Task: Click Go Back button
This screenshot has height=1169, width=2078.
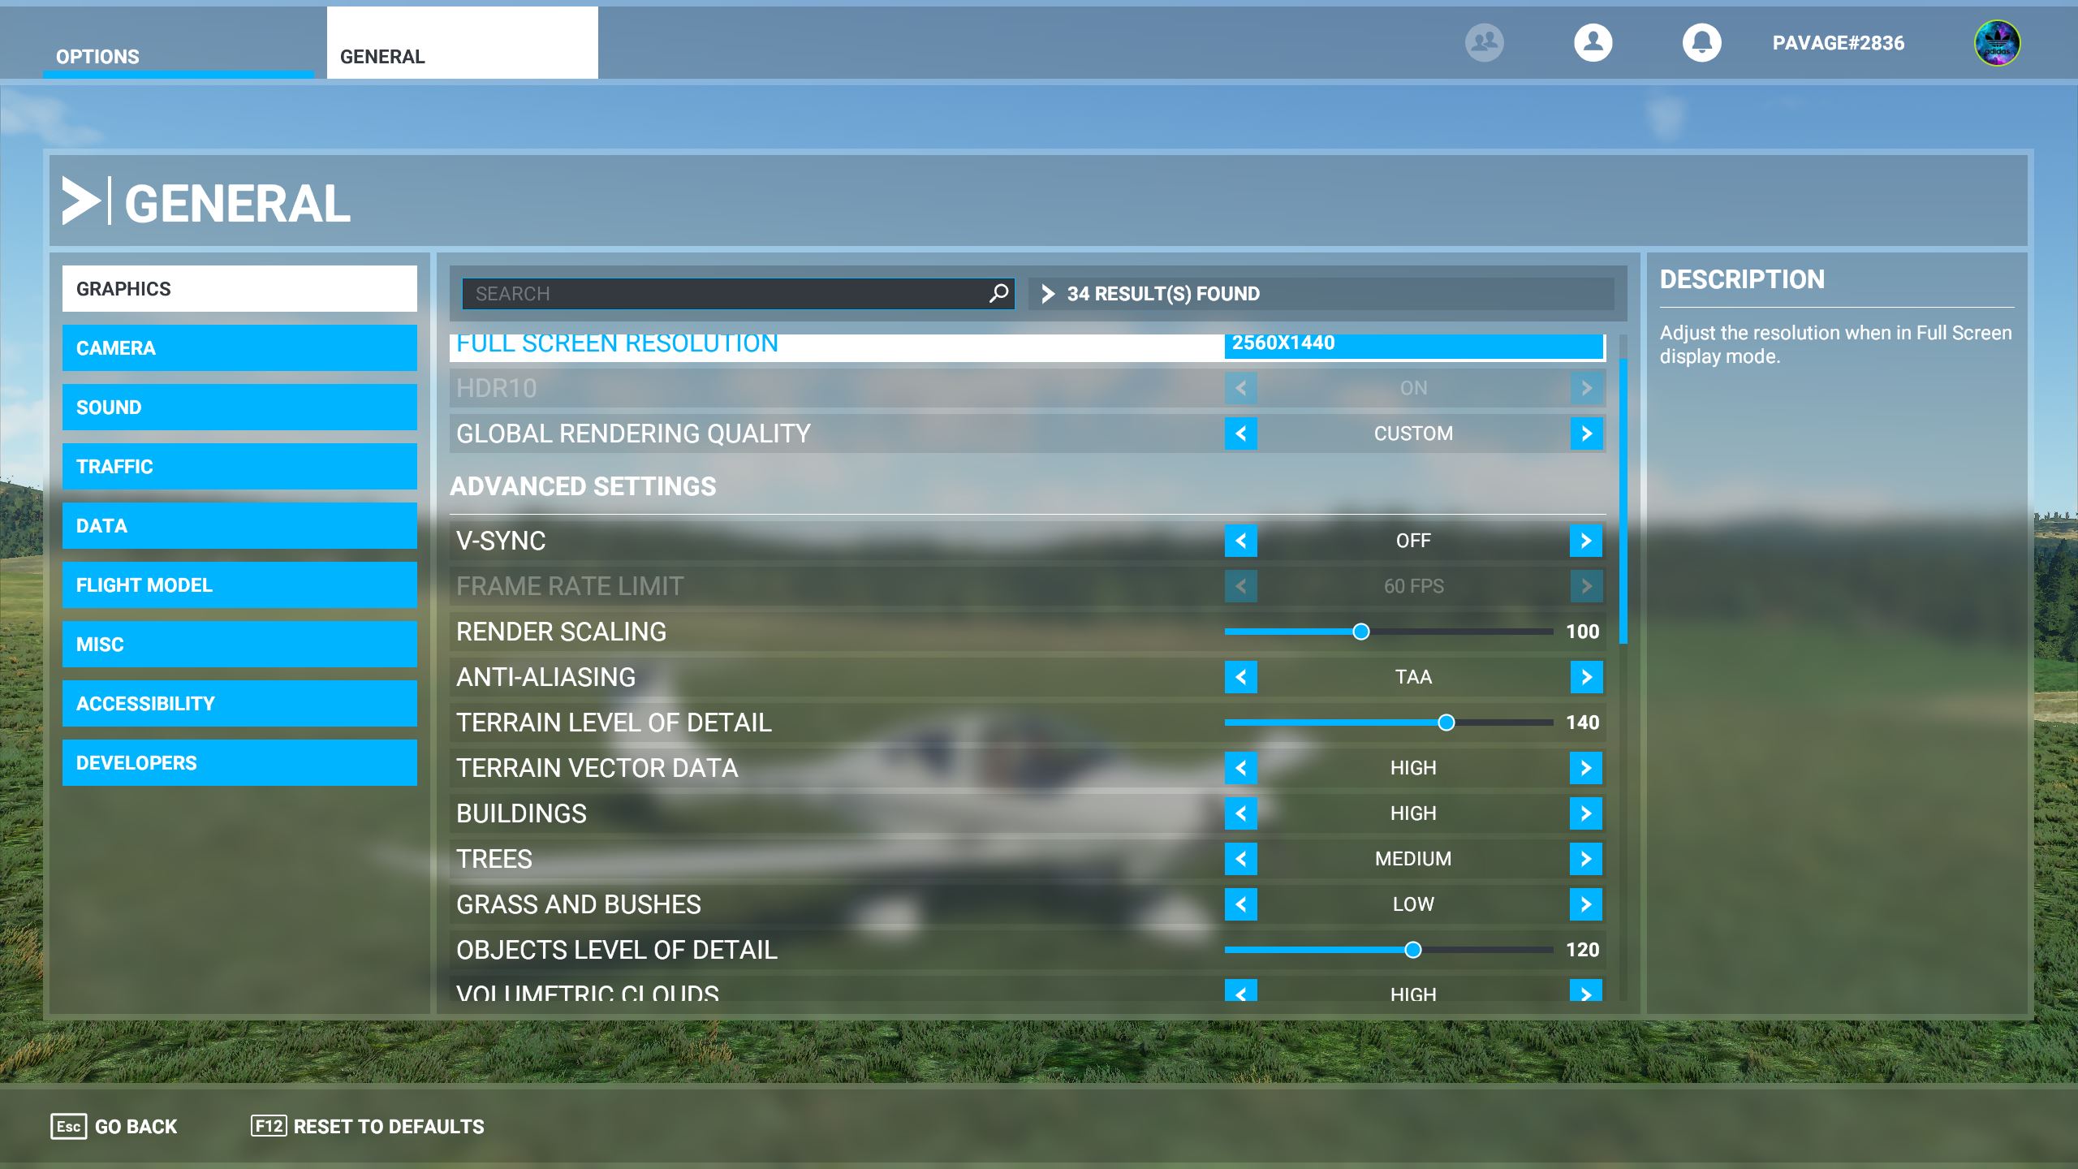Action: (x=114, y=1127)
